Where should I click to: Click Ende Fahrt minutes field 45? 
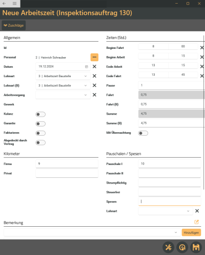[183, 75]
